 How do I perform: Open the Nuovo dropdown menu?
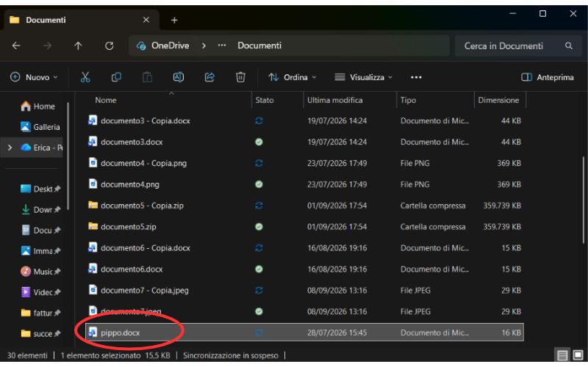[x=34, y=77]
